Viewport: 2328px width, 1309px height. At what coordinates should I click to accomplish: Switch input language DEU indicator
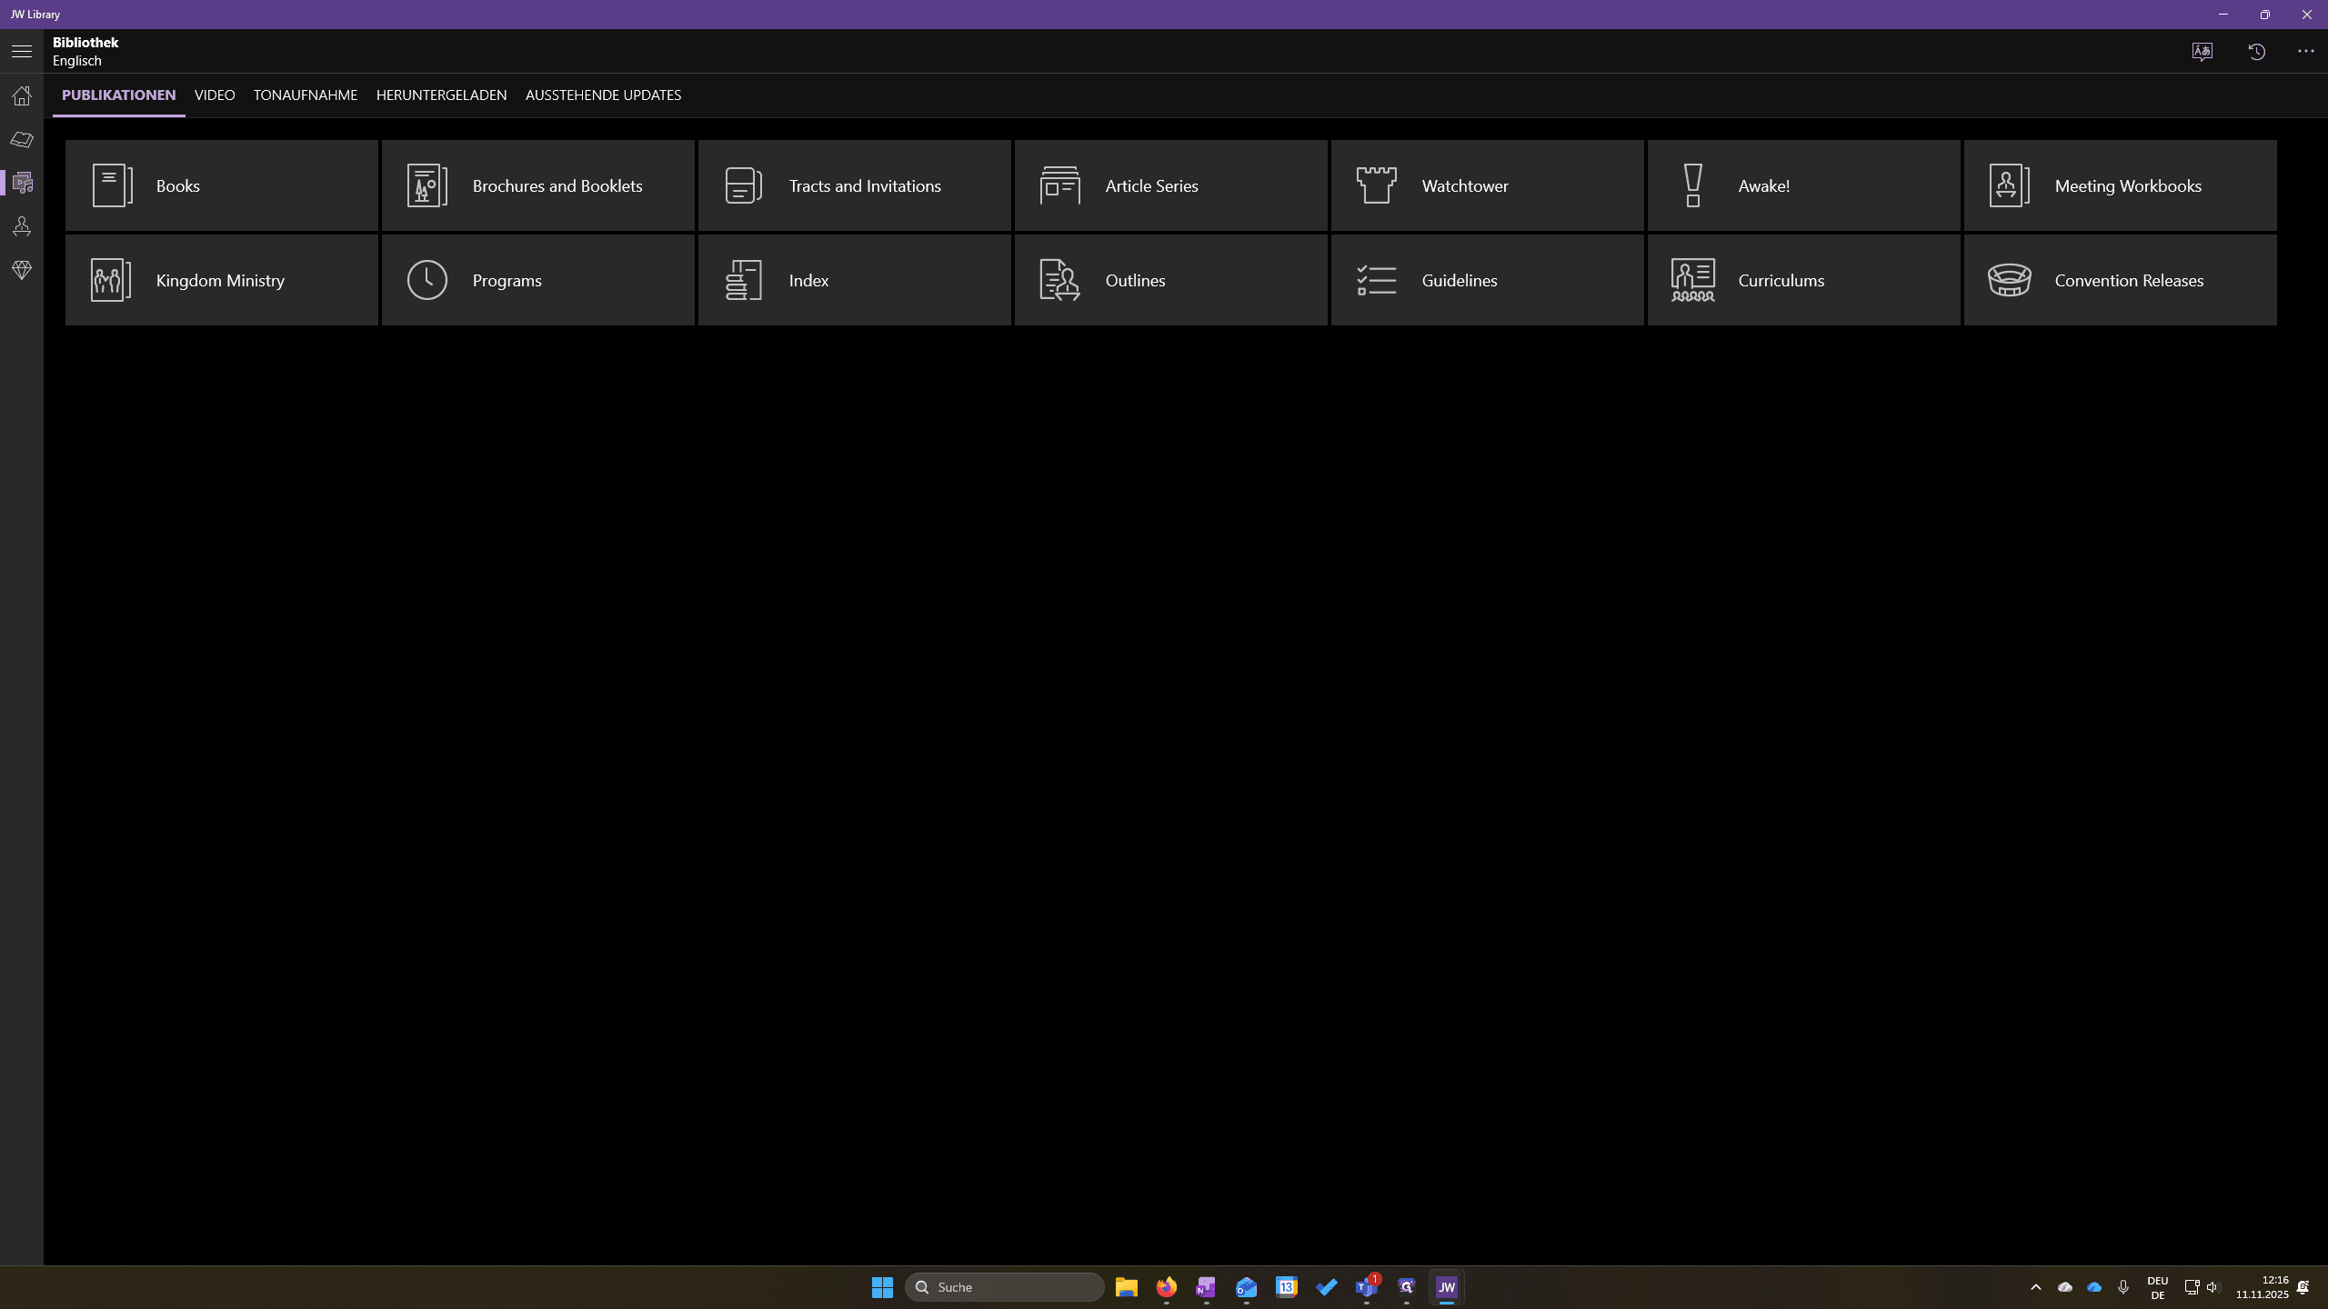click(x=2158, y=1287)
